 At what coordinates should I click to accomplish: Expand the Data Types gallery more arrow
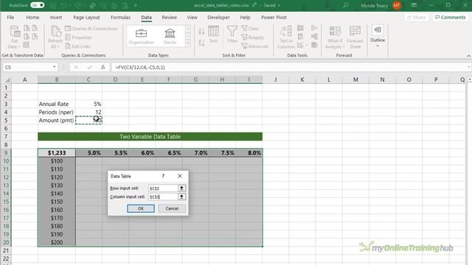click(x=188, y=43)
